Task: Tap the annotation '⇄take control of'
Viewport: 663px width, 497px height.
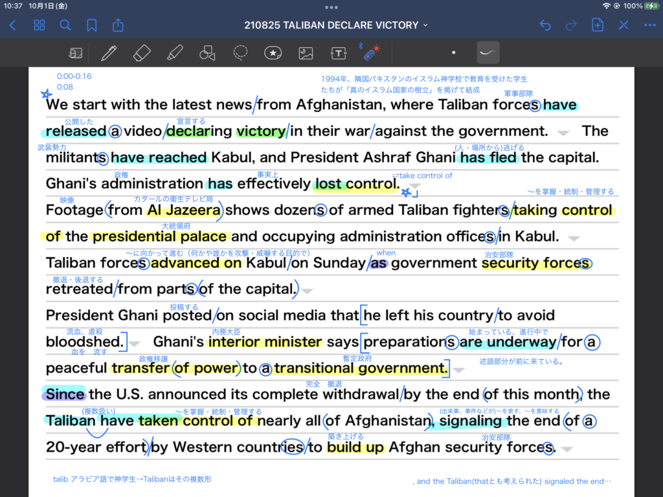Action: (x=422, y=175)
